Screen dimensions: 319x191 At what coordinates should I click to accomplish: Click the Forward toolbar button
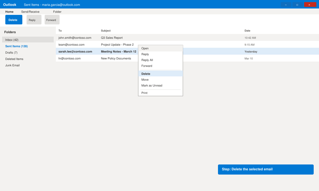coord(52,20)
